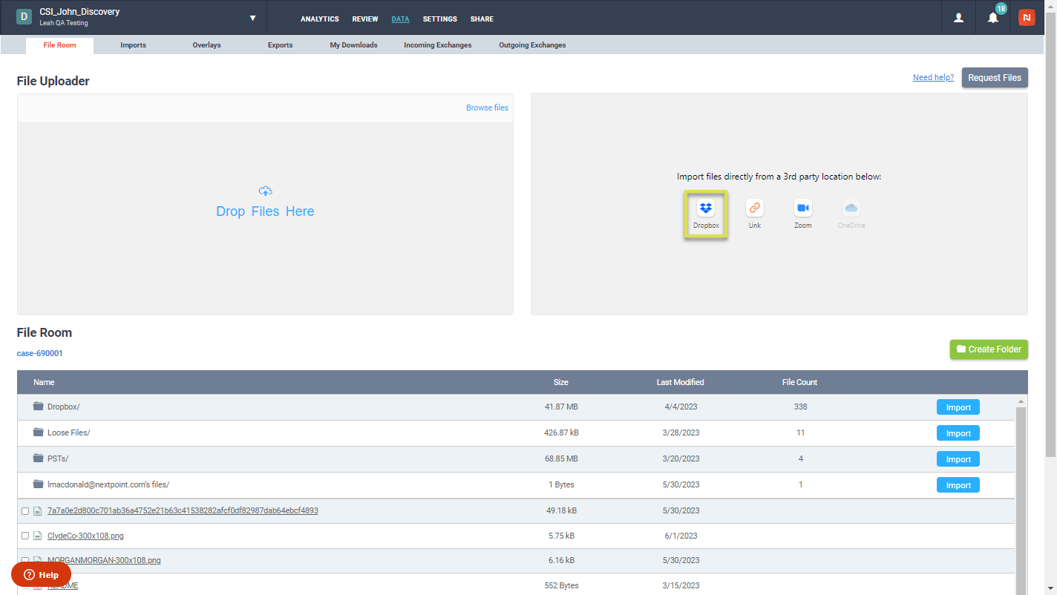Switch to the My Downloads tab
The height and width of the screenshot is (595, 1057).
[354, 45]
